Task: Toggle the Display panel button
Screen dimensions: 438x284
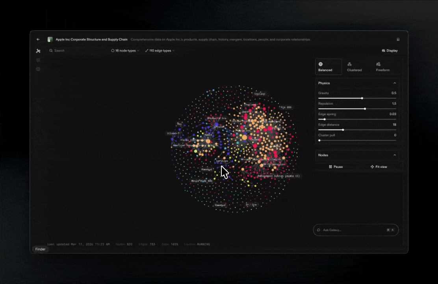Action: coord(390,50)
